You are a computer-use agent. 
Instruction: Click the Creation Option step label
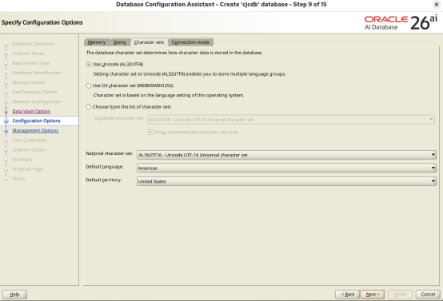click(x=30, y=149)
